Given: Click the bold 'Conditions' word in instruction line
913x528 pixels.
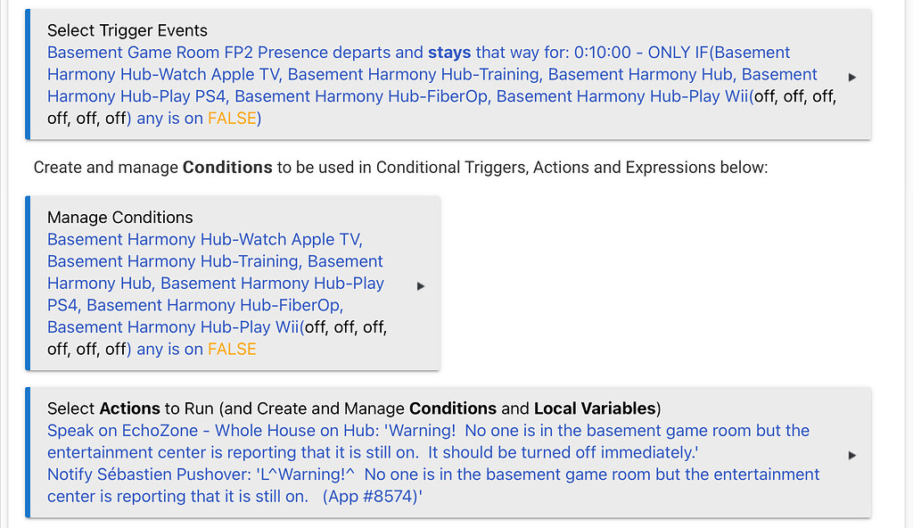Looking at the screenshot, I should click(x=227, y=167).
